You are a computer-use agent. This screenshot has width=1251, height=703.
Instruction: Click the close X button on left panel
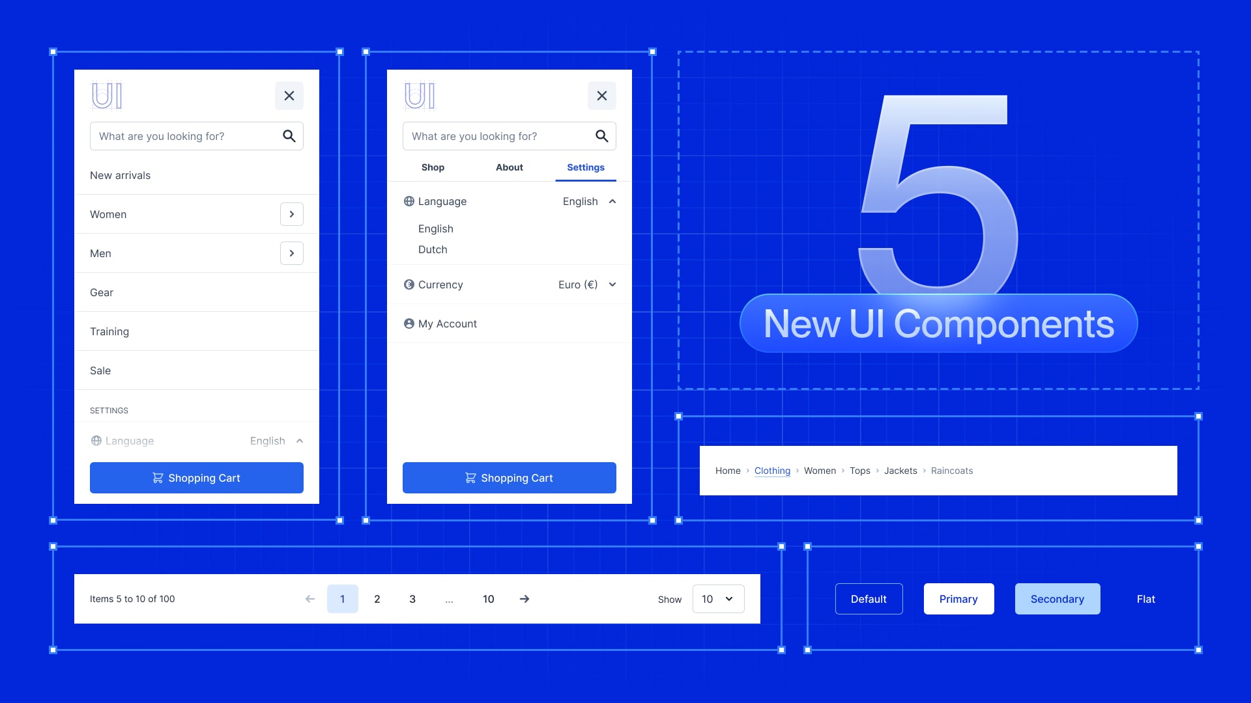(289, 95)
